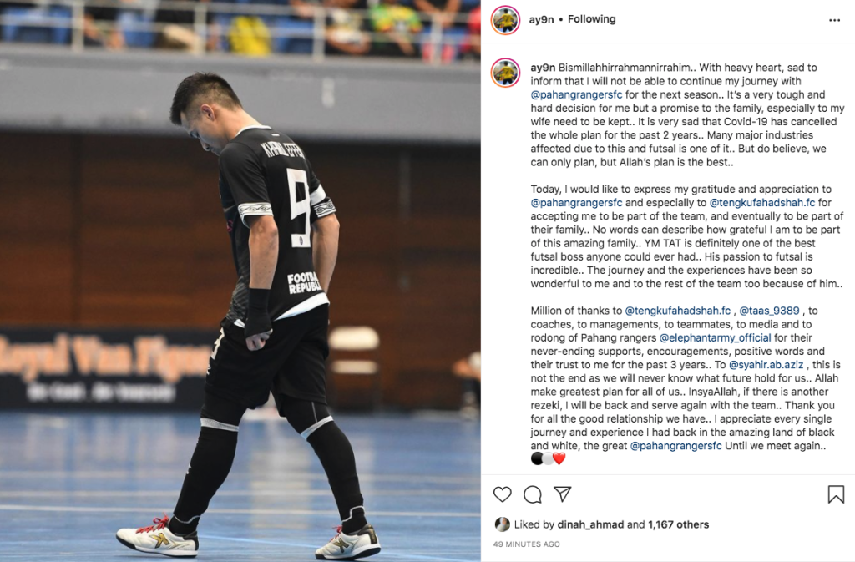Viewport: 855px width, 562px height.
Task: Open @syahir.ab.aziz profile mention
Action: pos(766,365)
